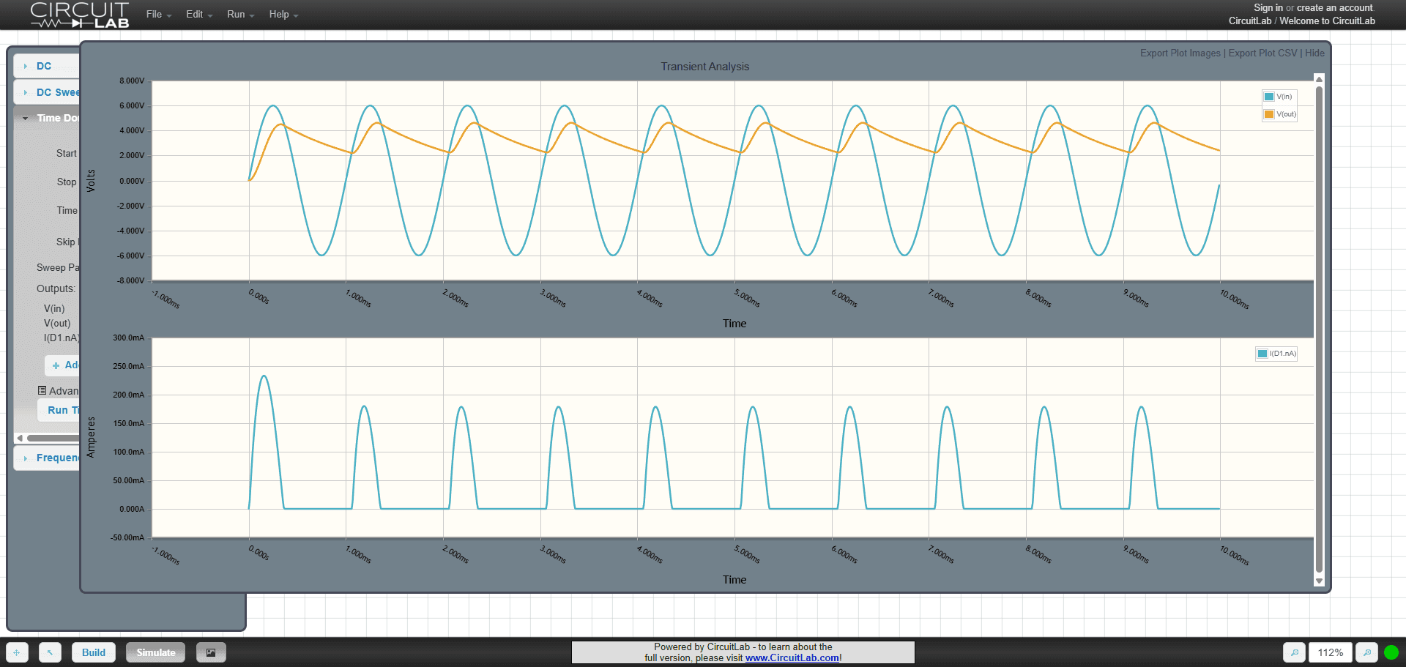Collapse the Time Domain section
This screenshot has height=667, width=1406.
46,118
